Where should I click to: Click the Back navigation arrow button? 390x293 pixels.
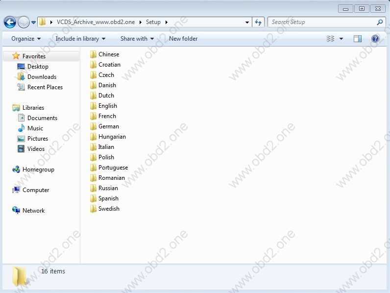[x=10, y=22]
